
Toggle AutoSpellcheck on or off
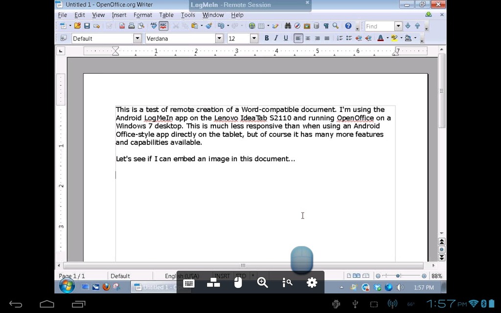click(163, 26)
